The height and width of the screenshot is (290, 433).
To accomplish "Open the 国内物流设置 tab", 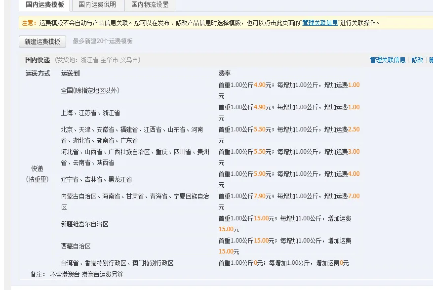I will [x=150, y=5].
